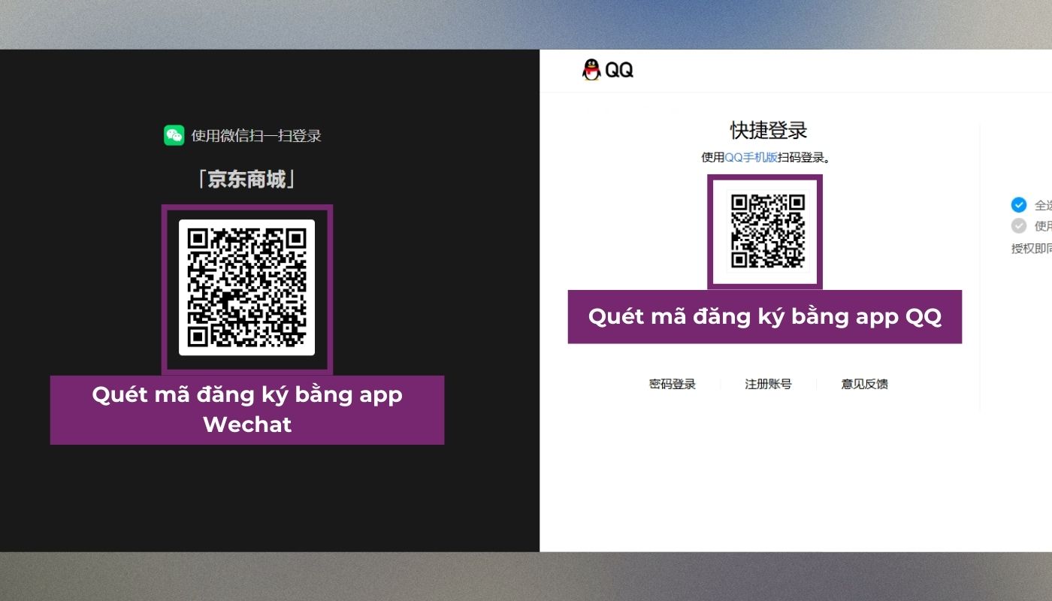1052x601 pixels.
Task: Click the 使用微信扫一扫登录 text
Action: pyautogui.click(x=256, y=136)
